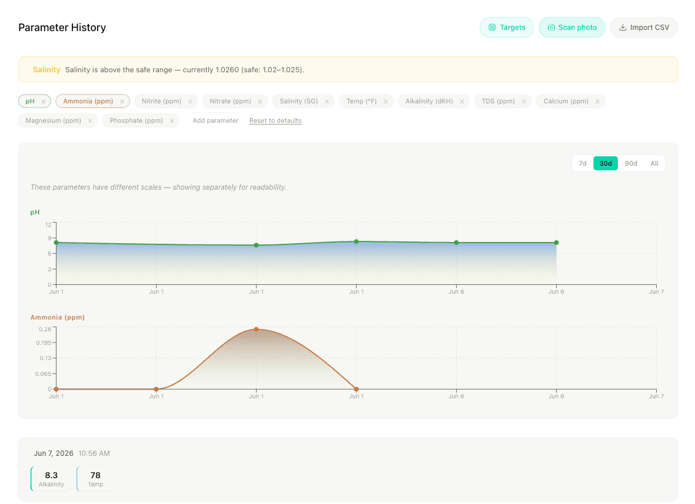Click the Ammonia (ppm) chart title
This screenshot has width=695, height=504.
[x=57, y=317]
